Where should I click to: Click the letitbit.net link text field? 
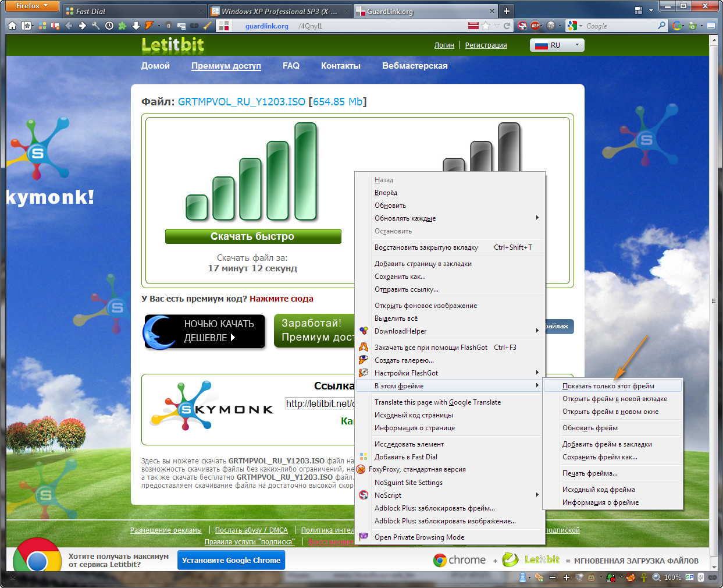click(320, 403)
